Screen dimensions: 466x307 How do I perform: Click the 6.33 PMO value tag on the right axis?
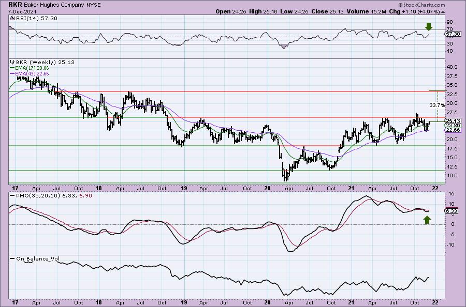tap(452, 211)
